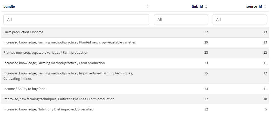The height and width of the screenshot is (113, 272).
Task: Click link_id value 32 cell
Action: click(x=206, y=32)
